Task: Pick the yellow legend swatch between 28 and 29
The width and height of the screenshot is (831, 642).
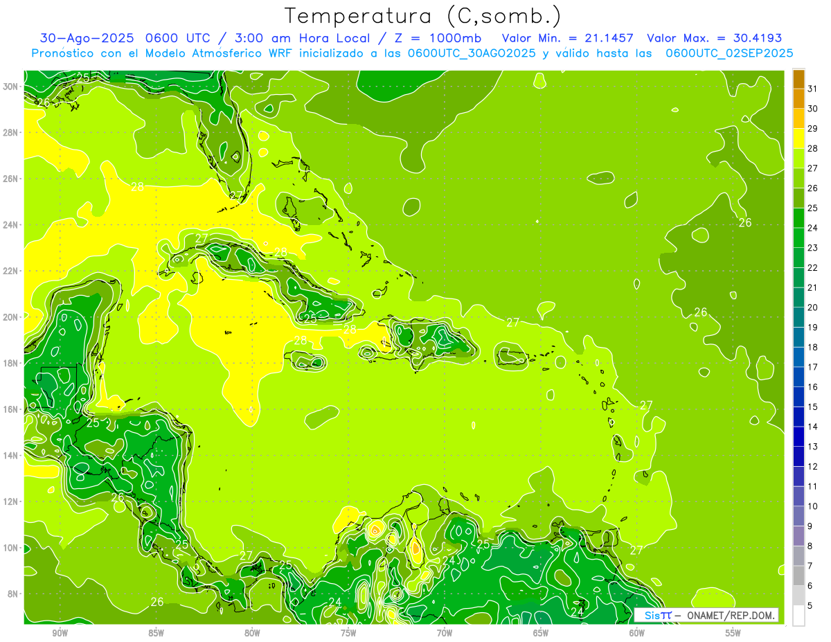Action: [x=798, y=139]
